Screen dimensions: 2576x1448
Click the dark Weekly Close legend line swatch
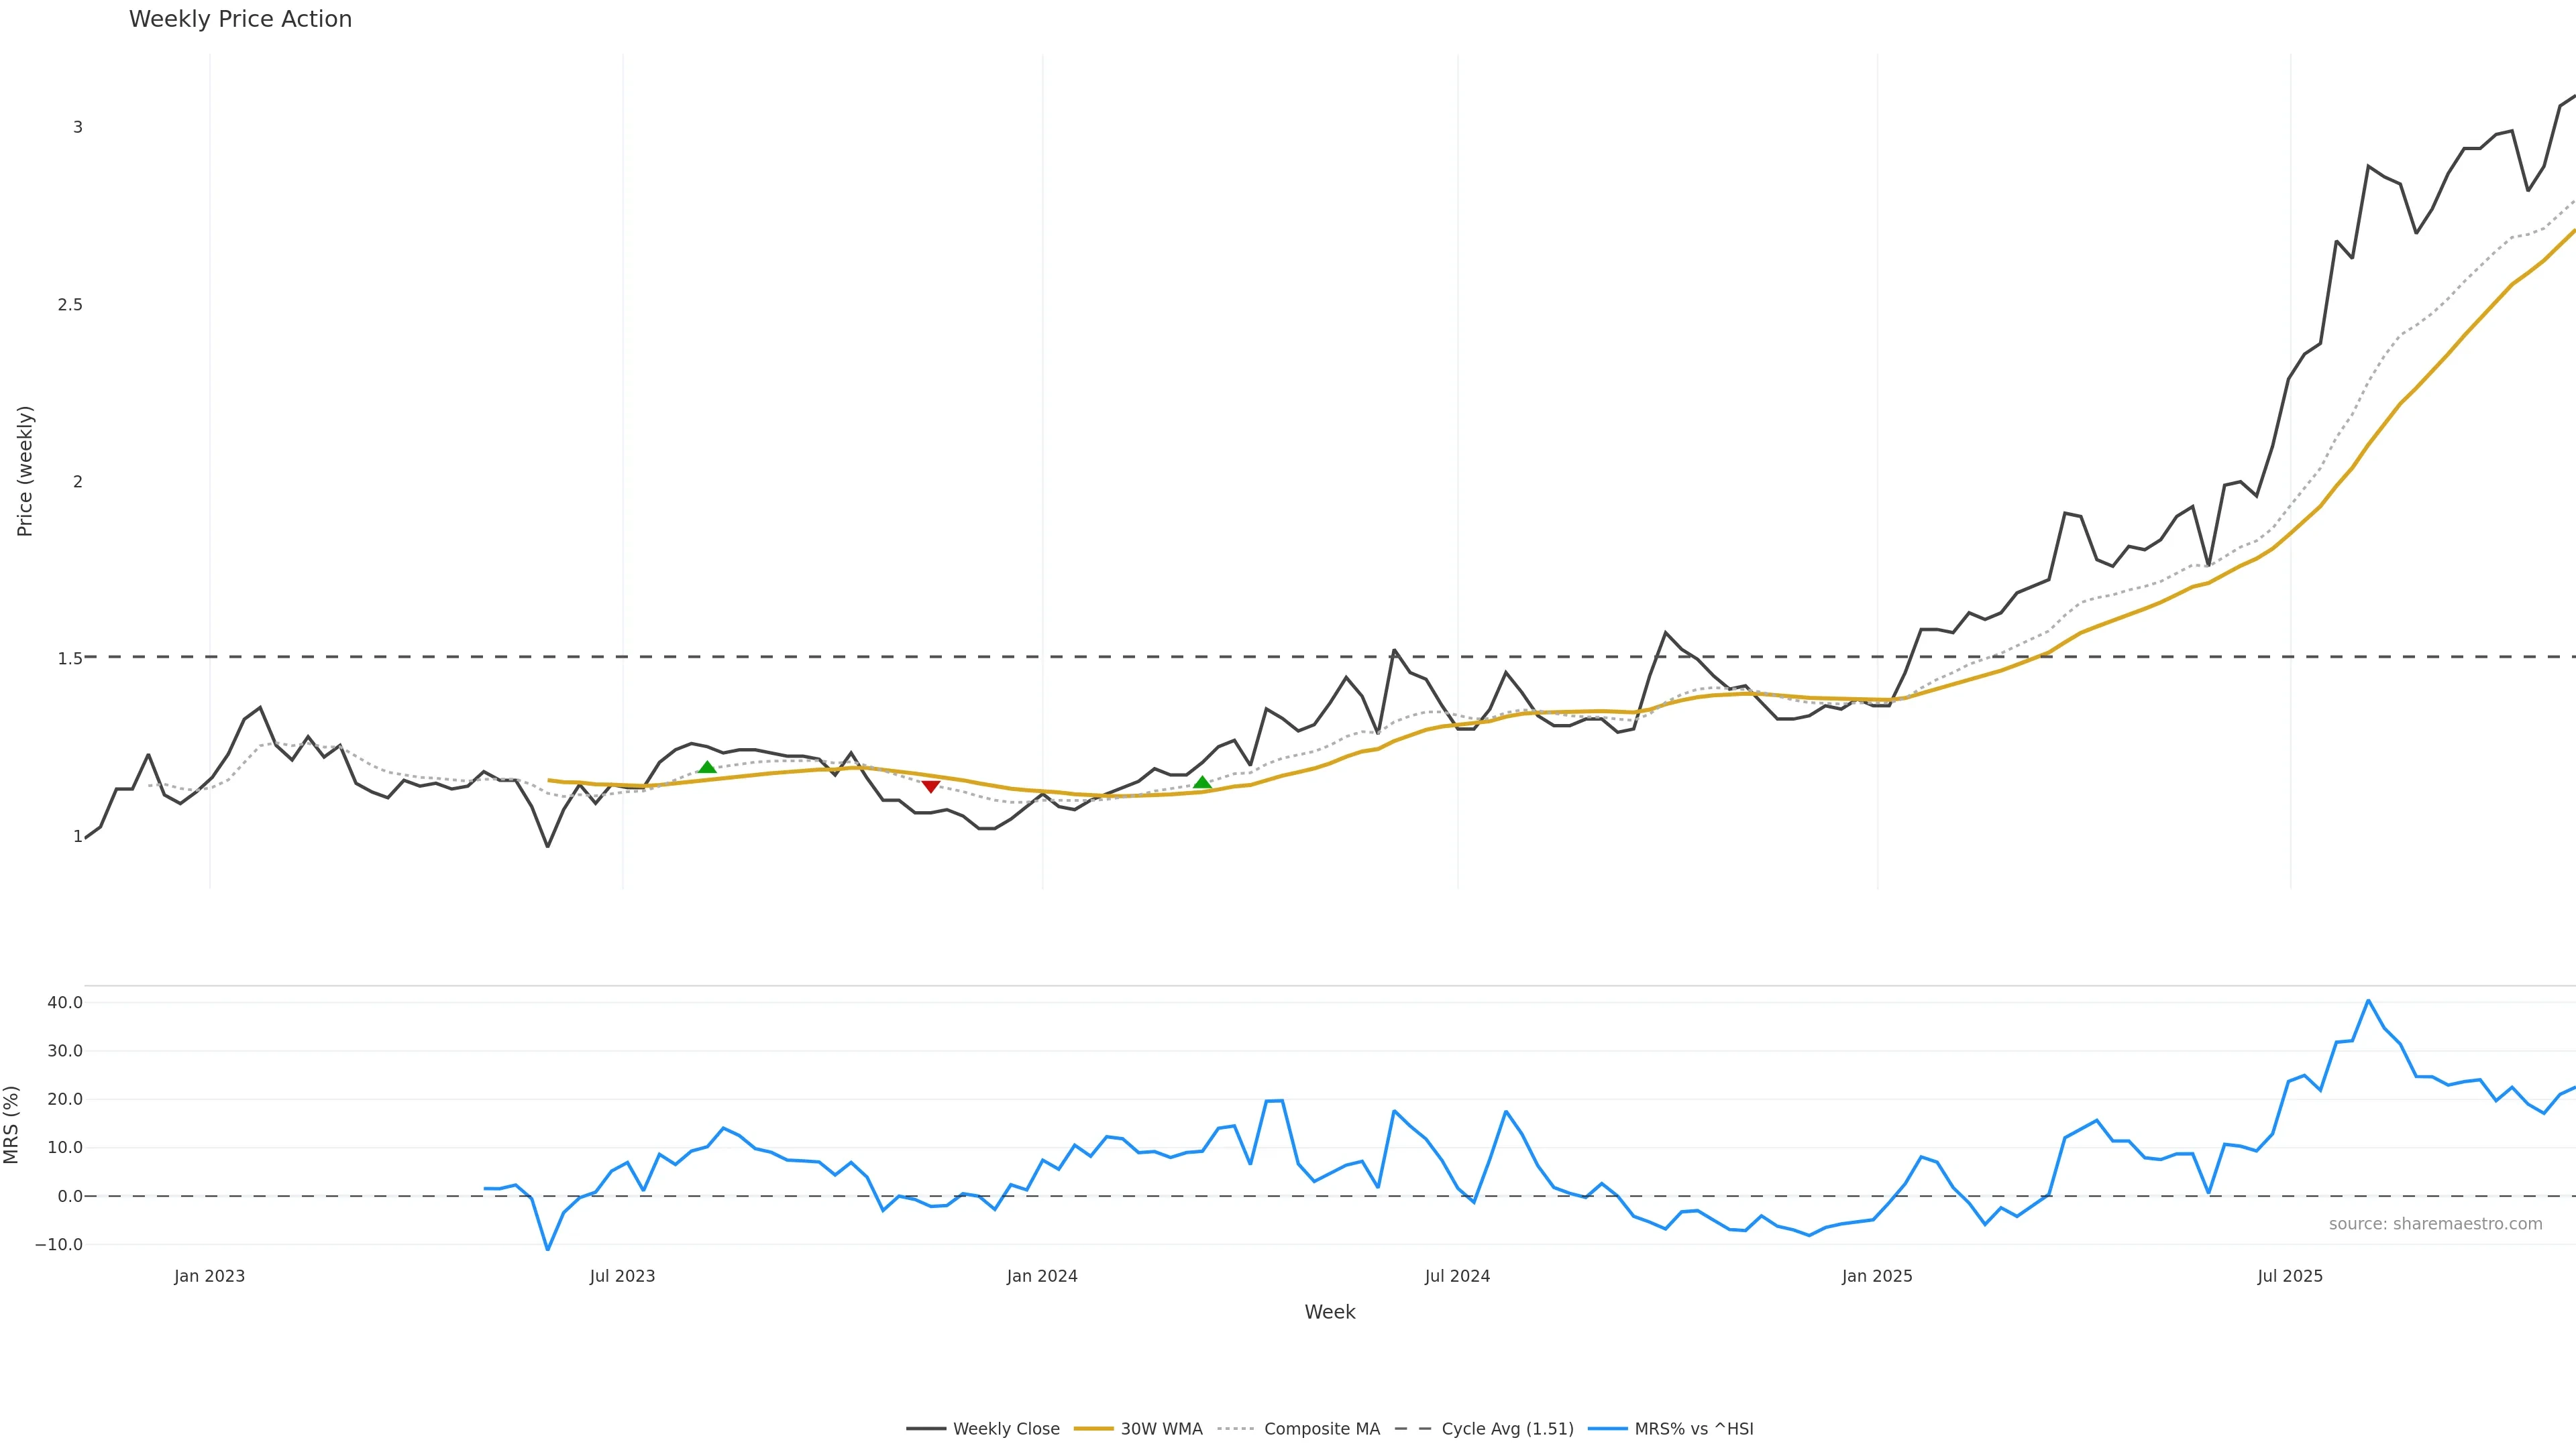click(926, 1429)
